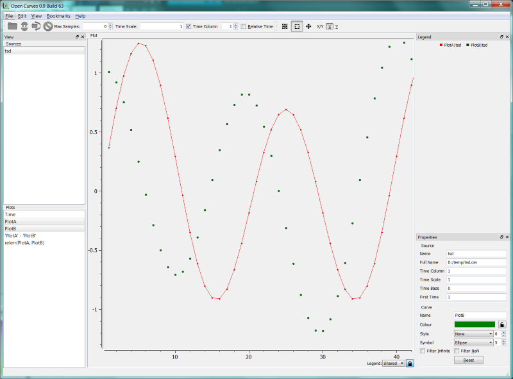Click the circular no-entry icon in toolbar
This screenshot has width=513, height=379.
pyautogui.click(x=48, y=26)
